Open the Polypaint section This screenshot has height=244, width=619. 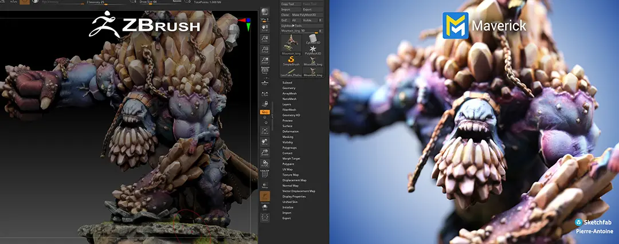tap(288, 164)
